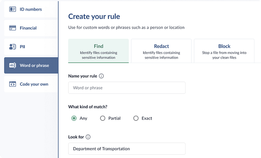Select the Any match radio button
This screenshot has height=158, width=261.
click(74, 118)
